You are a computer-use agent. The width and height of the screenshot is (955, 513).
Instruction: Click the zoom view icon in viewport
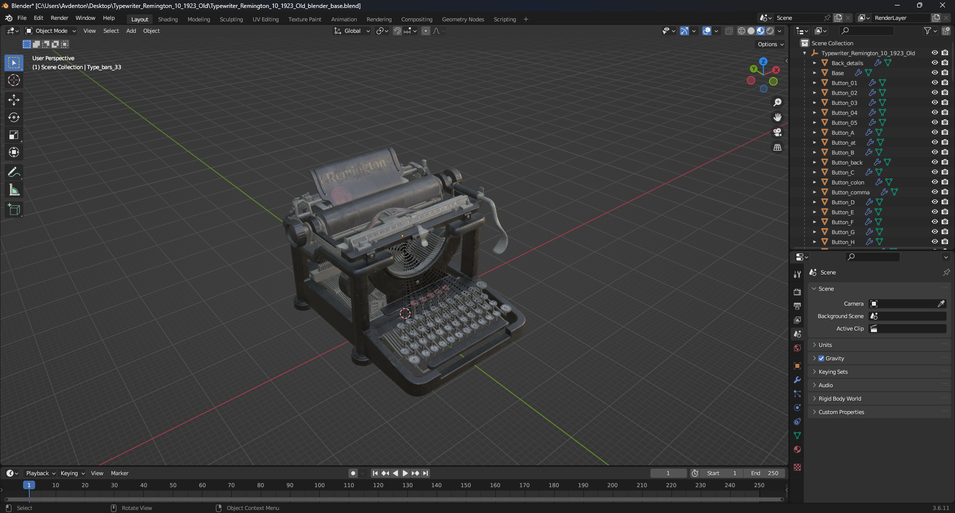(777, 102)
